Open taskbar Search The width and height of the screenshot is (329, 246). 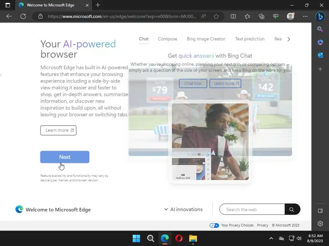150,238
